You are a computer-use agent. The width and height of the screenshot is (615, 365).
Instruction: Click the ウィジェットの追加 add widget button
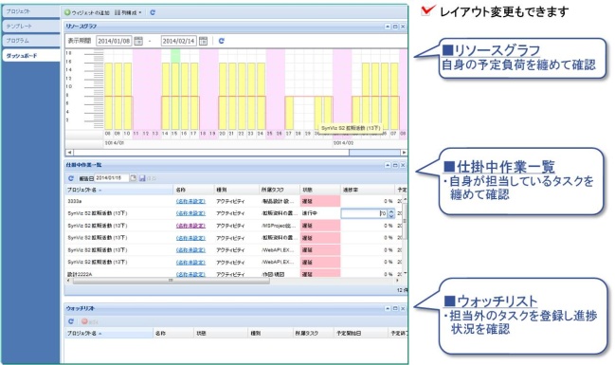[86, 12]
